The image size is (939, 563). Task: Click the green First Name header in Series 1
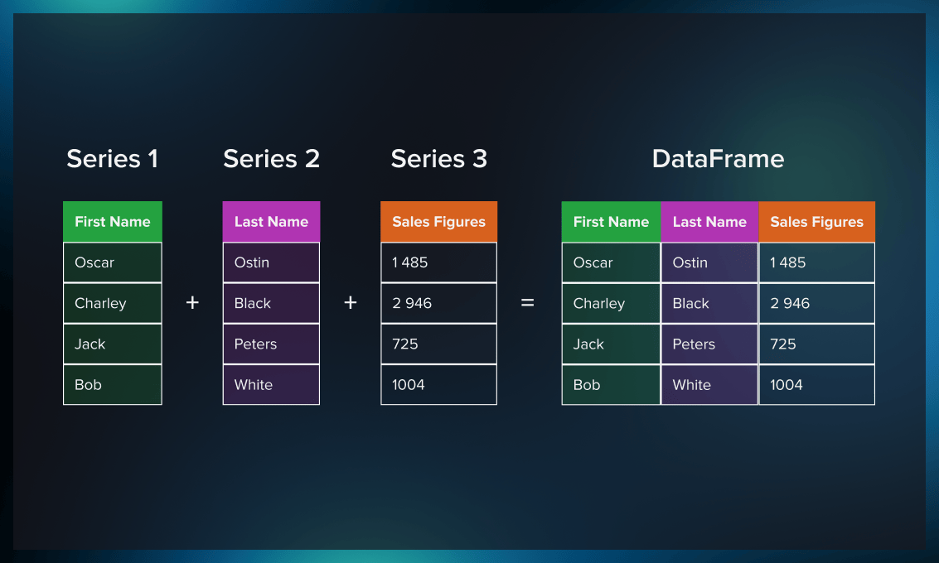pyautogui.click(x=113, y=221)
